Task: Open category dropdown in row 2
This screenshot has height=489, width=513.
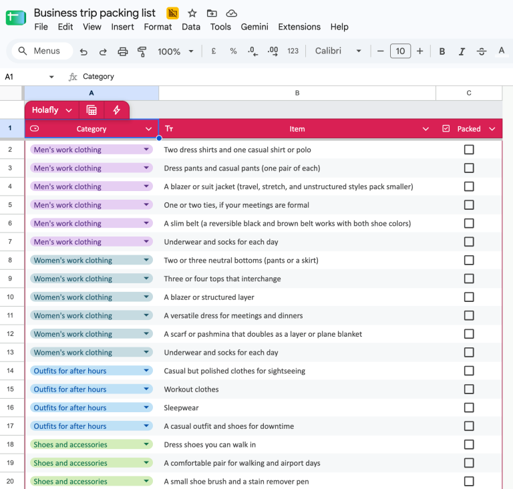Action: [146, 149]
